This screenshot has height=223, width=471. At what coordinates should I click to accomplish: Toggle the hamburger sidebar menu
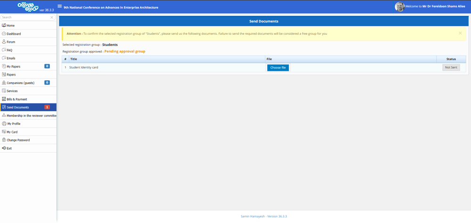pyautogui.click(x=59, y=7)
